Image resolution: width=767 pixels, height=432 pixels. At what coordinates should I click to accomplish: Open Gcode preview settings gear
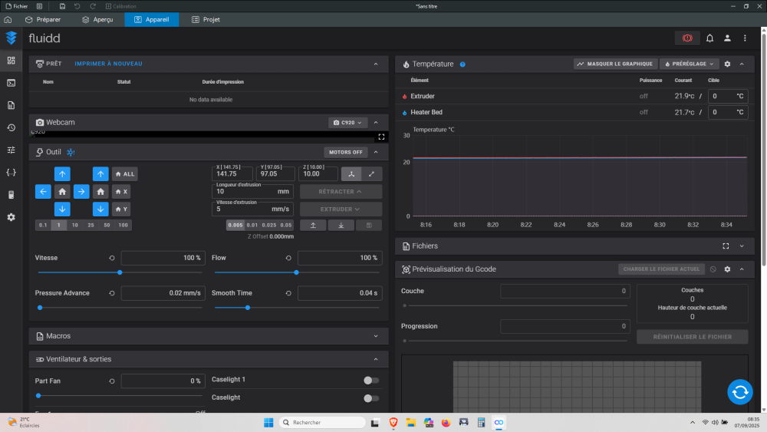727,269
